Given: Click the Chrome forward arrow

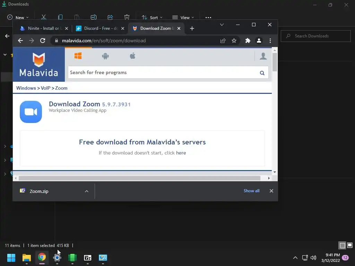Looking at the screenshot, I should (32, 41).
